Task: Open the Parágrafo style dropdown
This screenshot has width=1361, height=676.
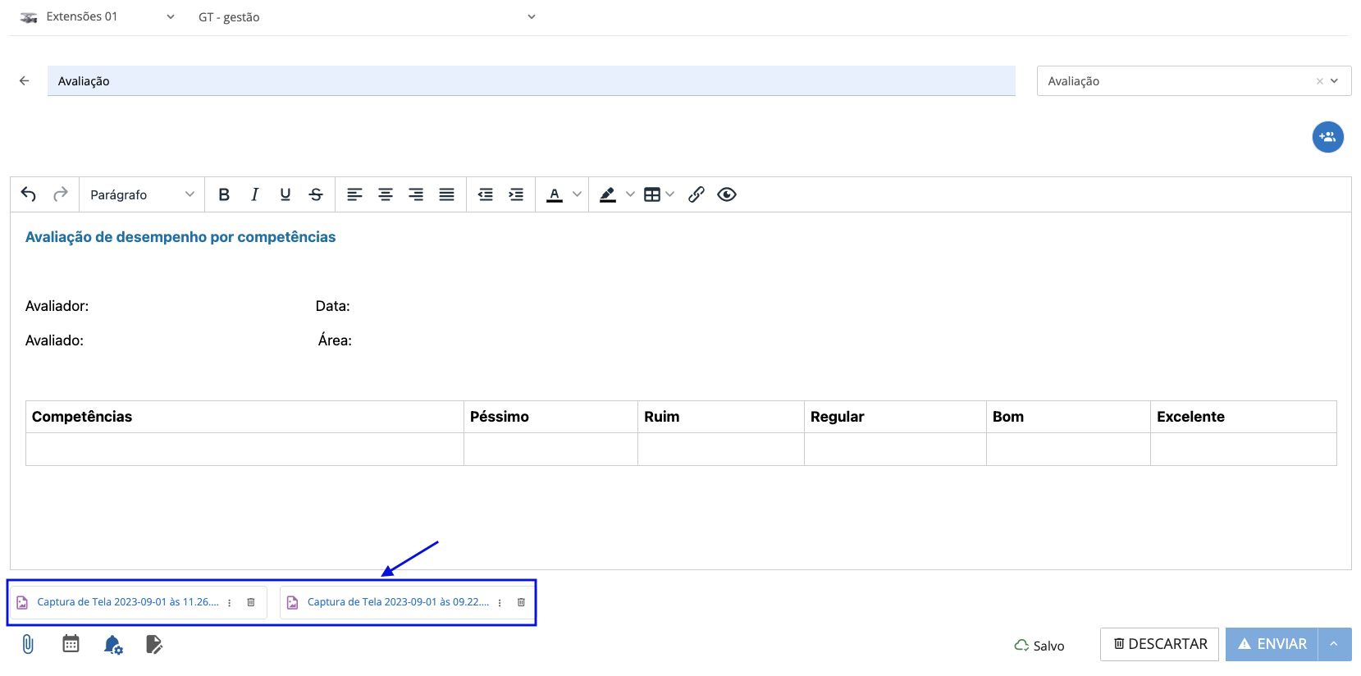Action: coord(142,194)
